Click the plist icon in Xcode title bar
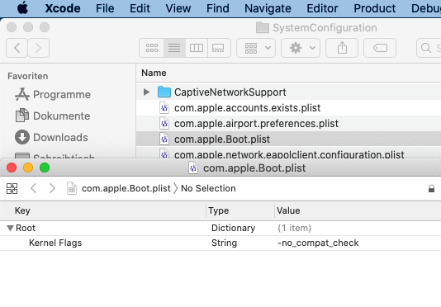Image resolution: width=441 pixels, height=307 pixels. 193,168
